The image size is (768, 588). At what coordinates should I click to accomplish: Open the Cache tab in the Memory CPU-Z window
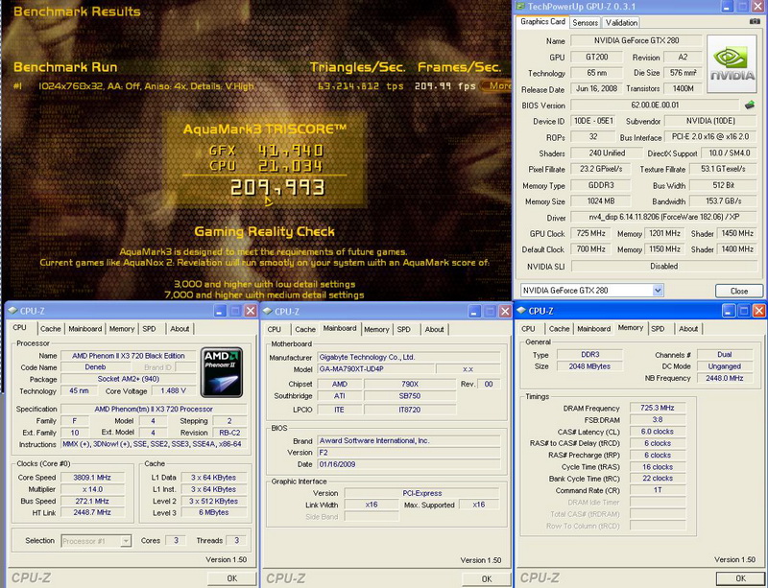click(560, 329)
